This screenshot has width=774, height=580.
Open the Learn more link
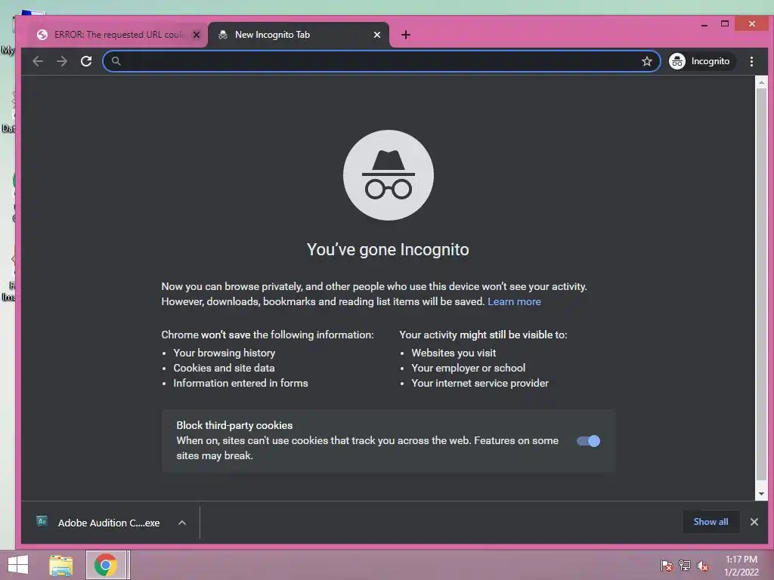pyautogui.click(x=514, y=301)
